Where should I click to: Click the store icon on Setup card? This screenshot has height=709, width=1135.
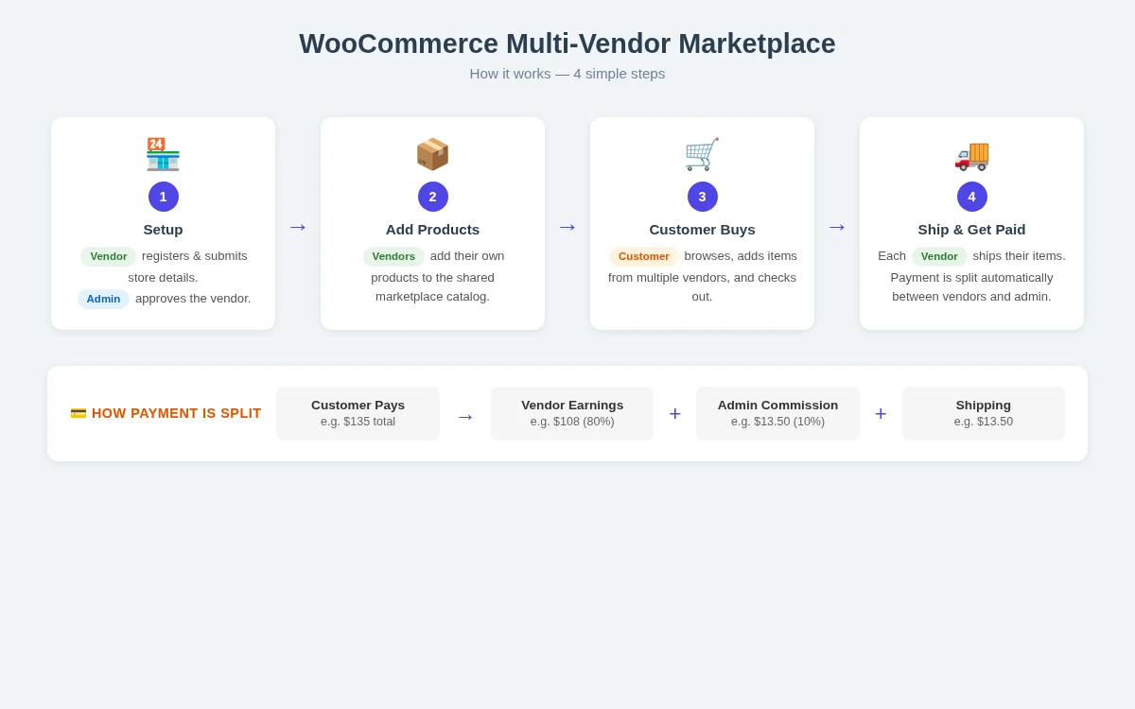click(163, 154)
